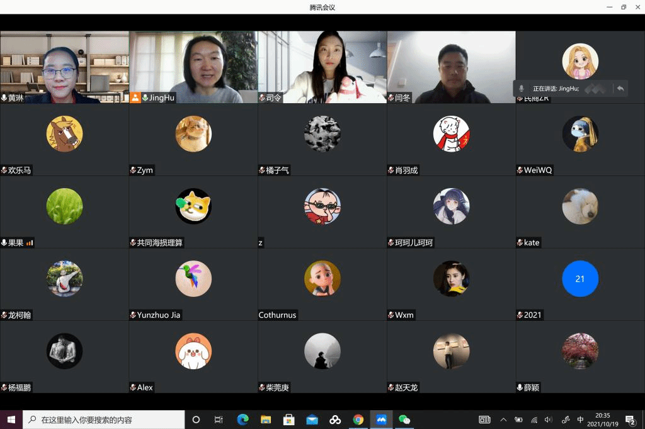Click the muted mic icon beside Alex

pyautogui.click(x=134, y=387)
